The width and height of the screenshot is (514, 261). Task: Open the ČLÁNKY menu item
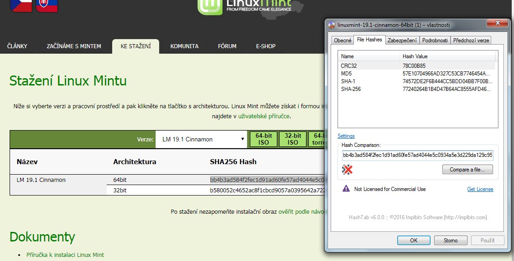coord(17,46)
